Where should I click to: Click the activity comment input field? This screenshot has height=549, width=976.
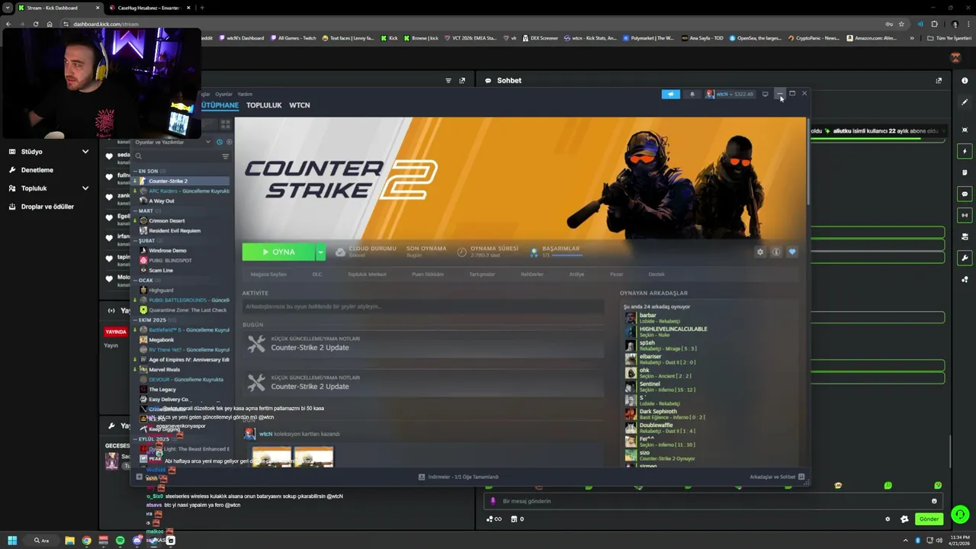point(423,307)
